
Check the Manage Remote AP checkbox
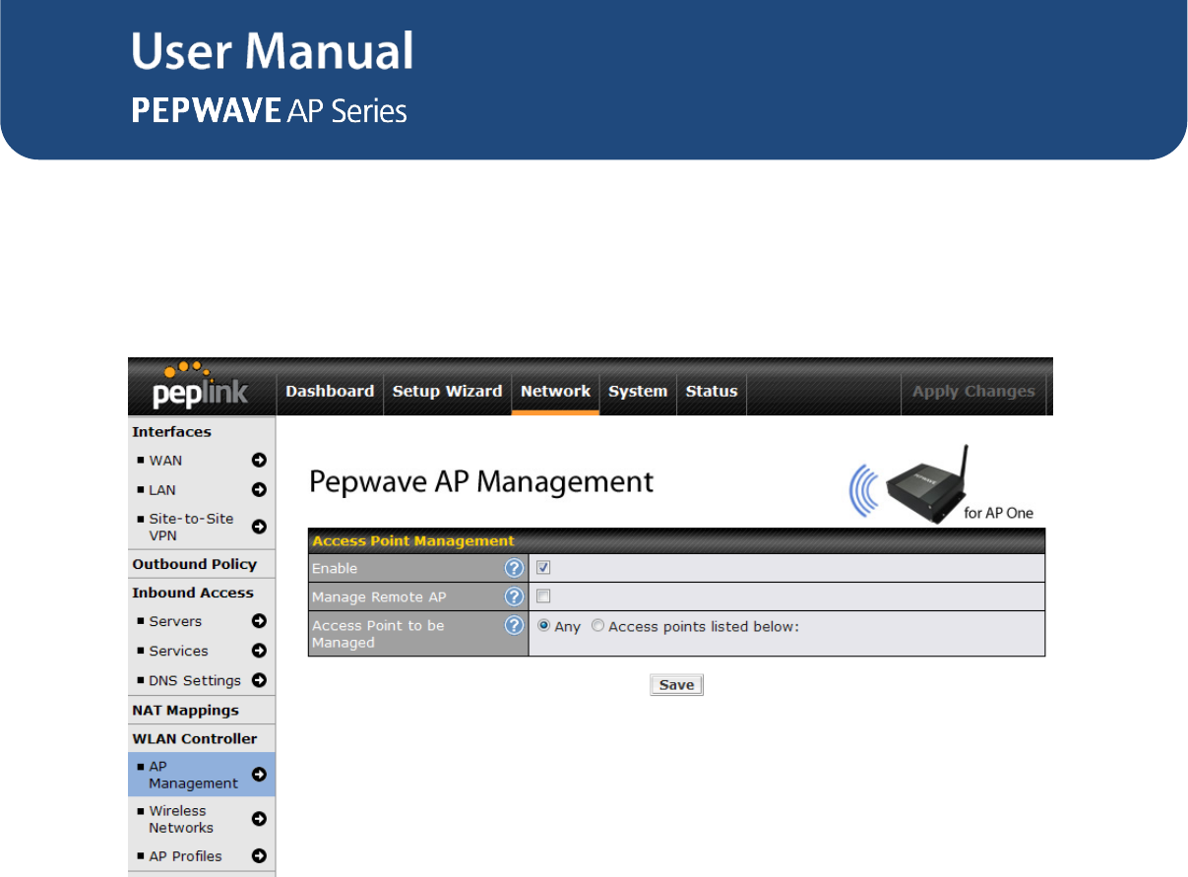[543, 596]
